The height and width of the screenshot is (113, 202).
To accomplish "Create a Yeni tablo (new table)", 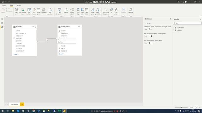I will click(x=87, y=11).
